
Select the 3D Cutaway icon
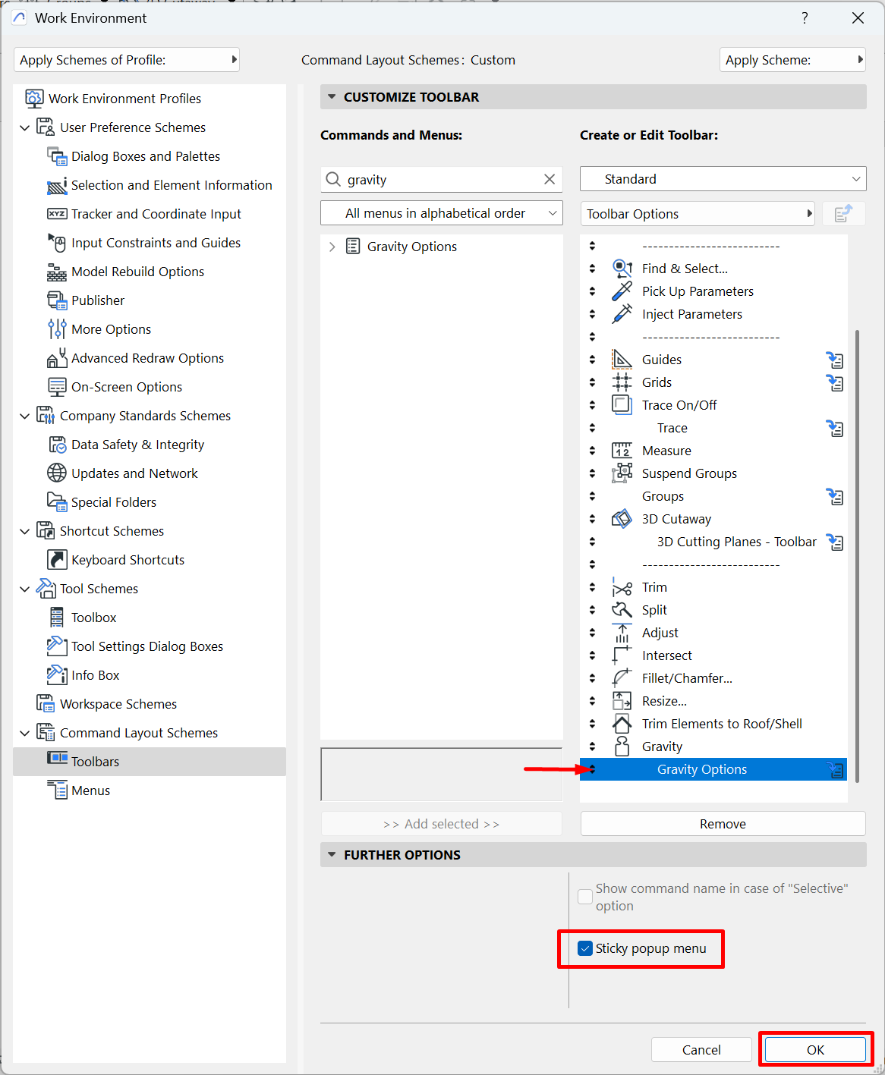[622, 519]
